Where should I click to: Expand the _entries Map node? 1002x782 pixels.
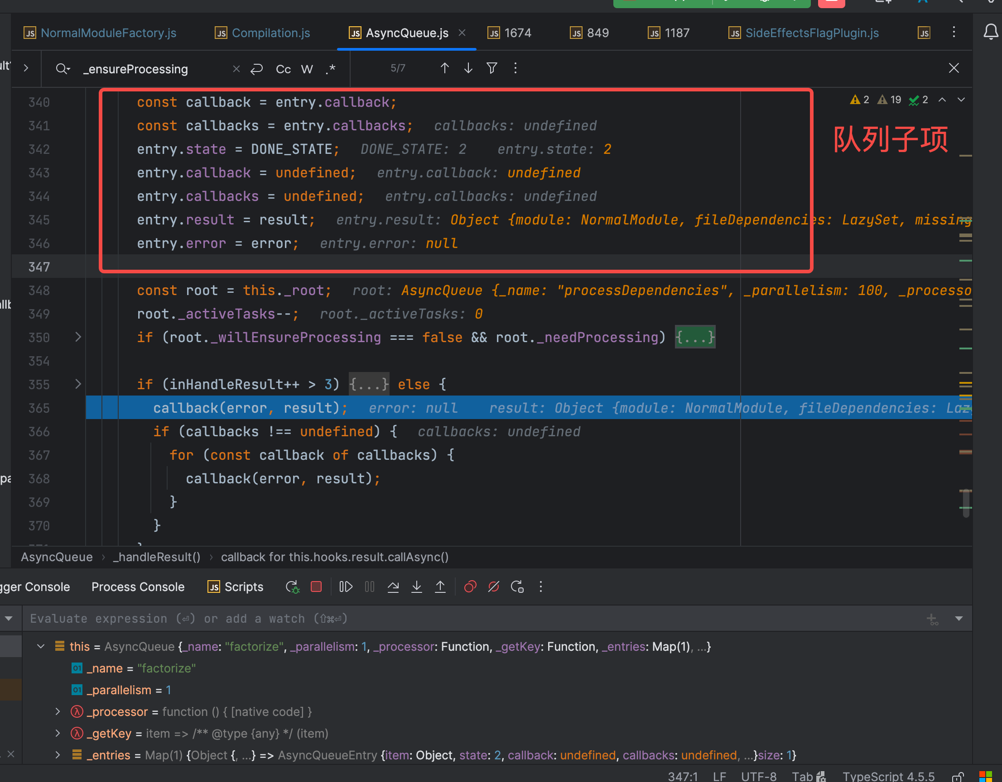click(58, 755)
